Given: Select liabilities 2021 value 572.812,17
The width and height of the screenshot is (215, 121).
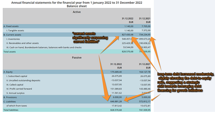Looking at the screenshot, I should pyautogui.click(x=145, y=101).
